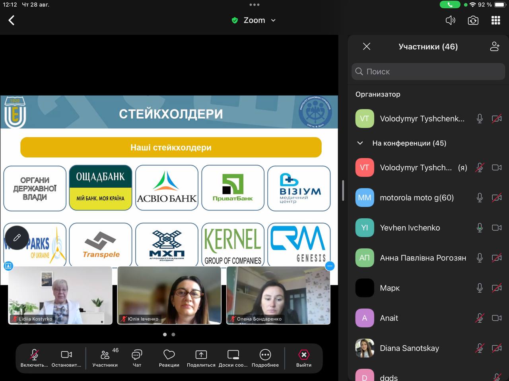Image resolution: width=509 pixels, height=381 pixels.
Task: Toggle my camera in Volodymyr Tyshch... (я) row
Action: coord(497,167)
